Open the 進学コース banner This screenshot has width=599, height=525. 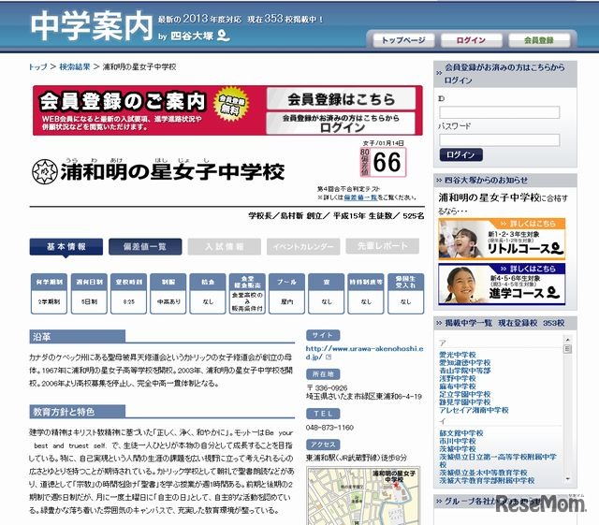pos(502,284)
